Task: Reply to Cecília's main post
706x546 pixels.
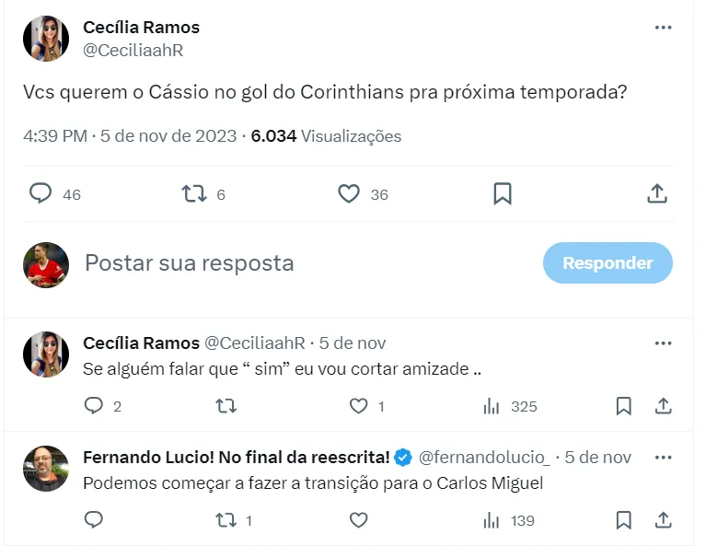Action: 41,193
